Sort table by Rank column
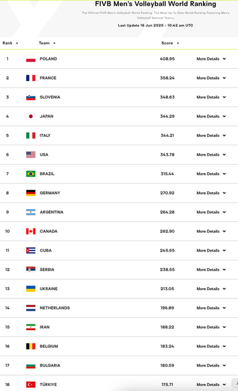 pos(10,43)
